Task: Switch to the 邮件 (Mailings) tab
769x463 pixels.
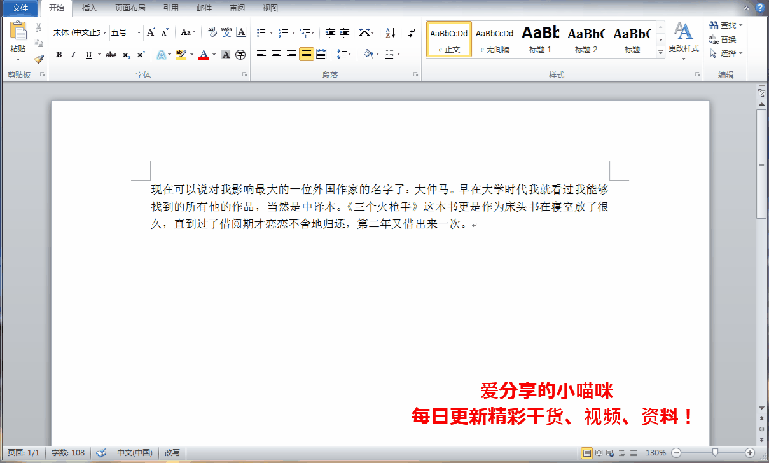Action: [x=204, y=8]
